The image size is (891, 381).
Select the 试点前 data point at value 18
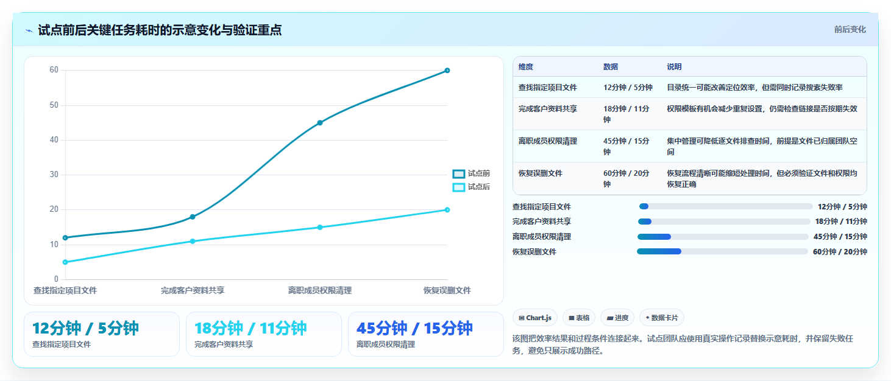193,217
